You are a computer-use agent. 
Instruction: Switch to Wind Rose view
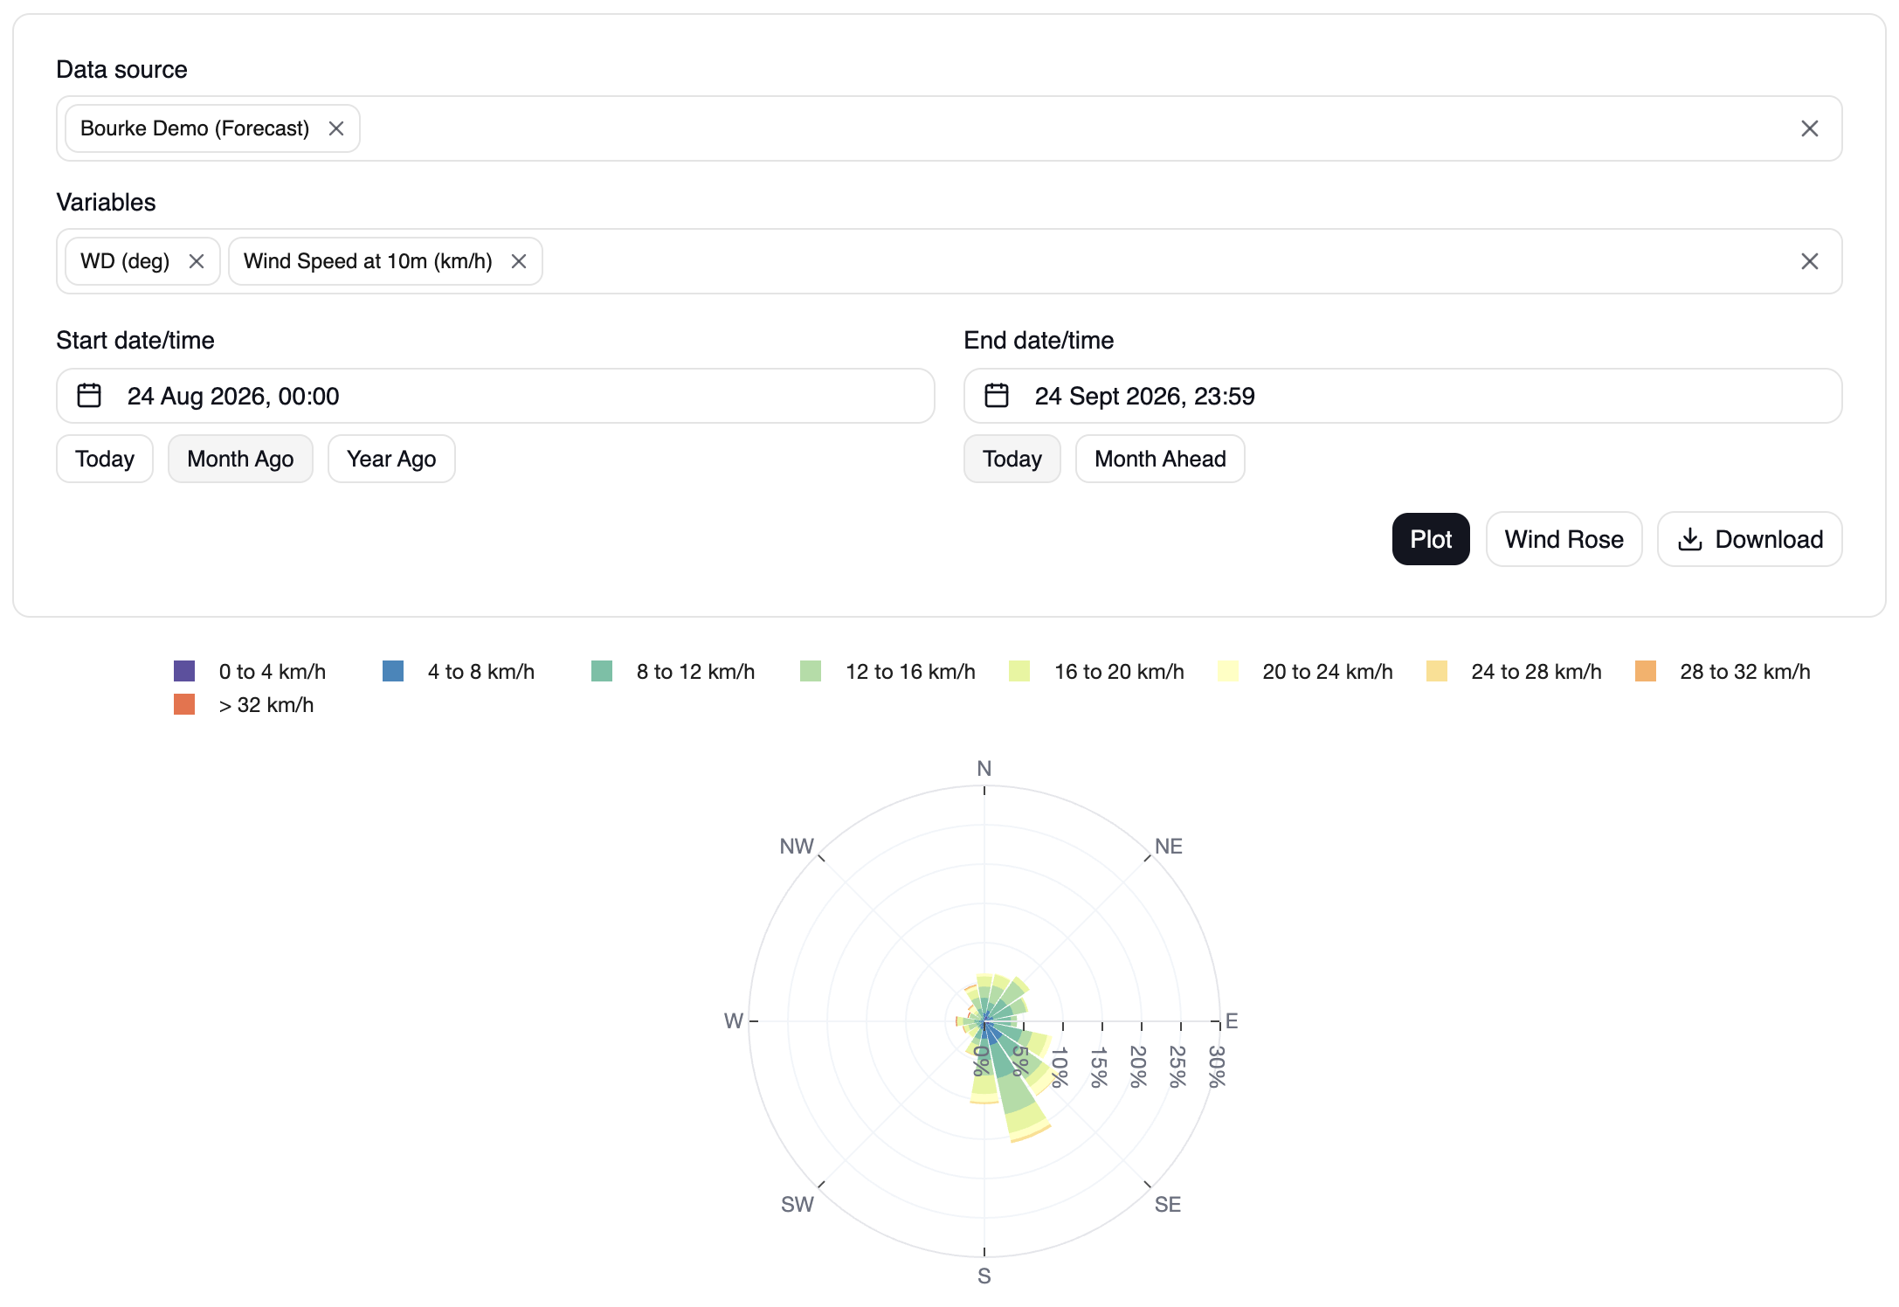tap(1564, 539)
